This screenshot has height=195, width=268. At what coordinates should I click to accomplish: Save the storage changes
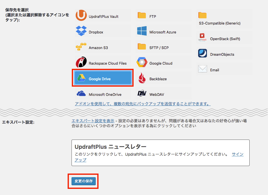[83, 181]
